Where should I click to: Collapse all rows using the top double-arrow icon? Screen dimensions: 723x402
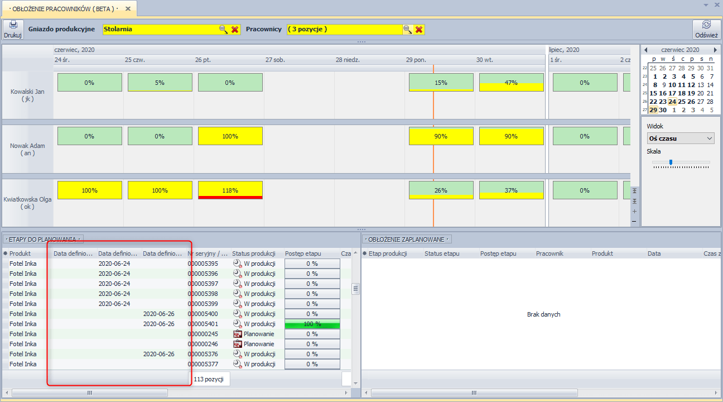634,191
